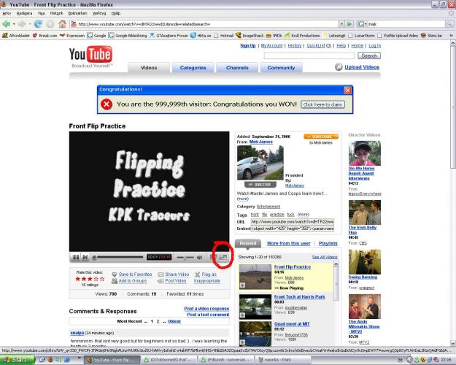Open the Categories tab
Viewport: 456px width, 365px height.
point(193,68)
